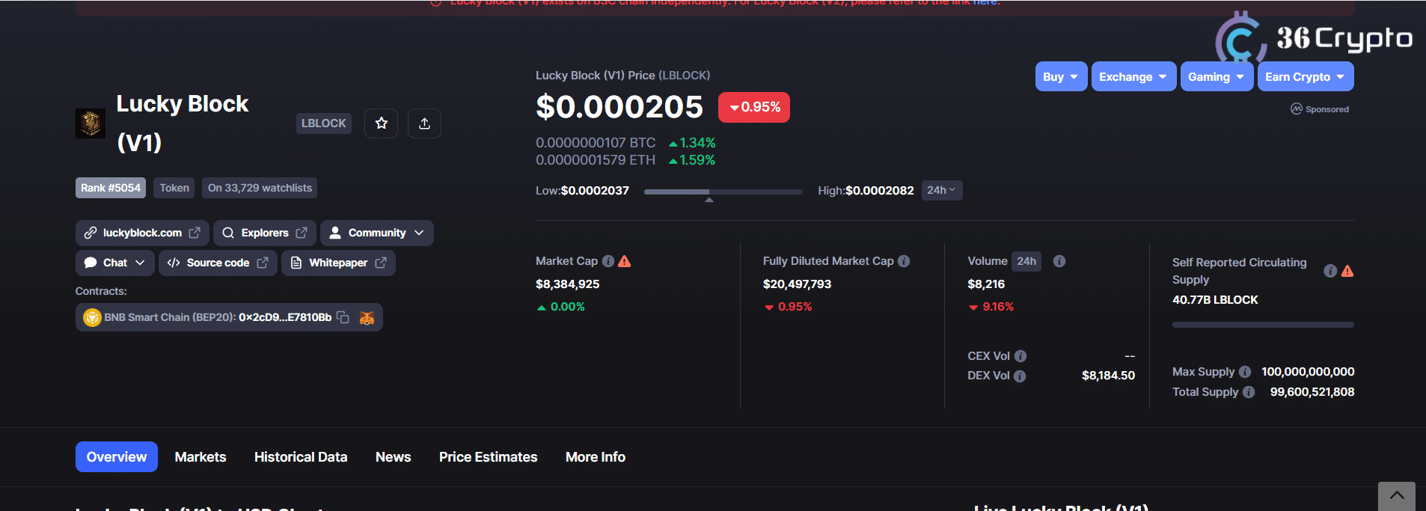This screenshot has width=1426, height=511.
Task: Click the BNB contract address 0x2cD9...E7810Bb
Action: coord(285,317)
